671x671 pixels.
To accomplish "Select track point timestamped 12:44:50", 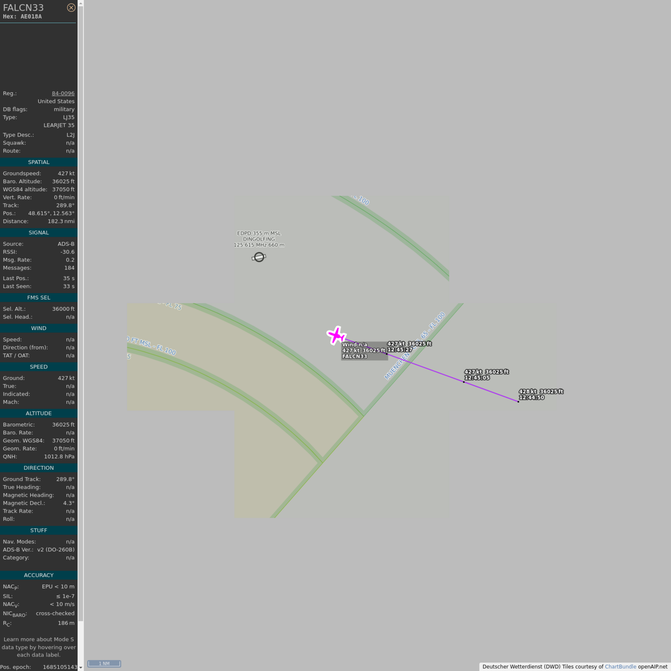I will [518, 401].
